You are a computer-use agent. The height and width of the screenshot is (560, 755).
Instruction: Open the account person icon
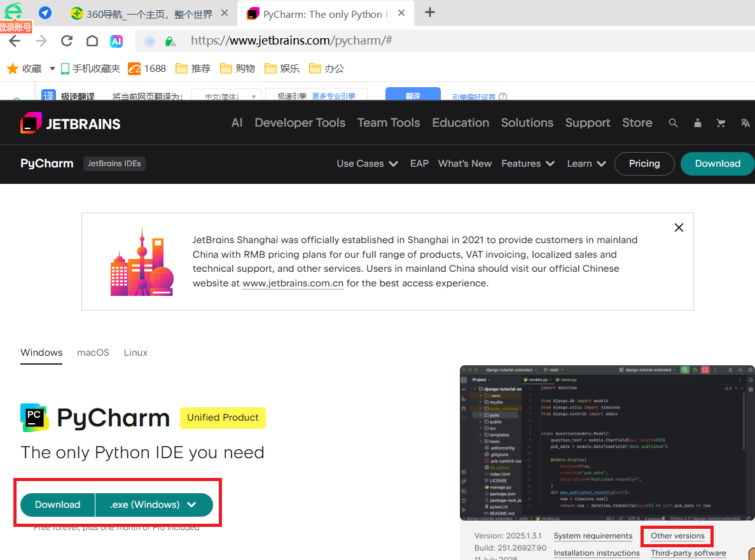tap(697, 123)
